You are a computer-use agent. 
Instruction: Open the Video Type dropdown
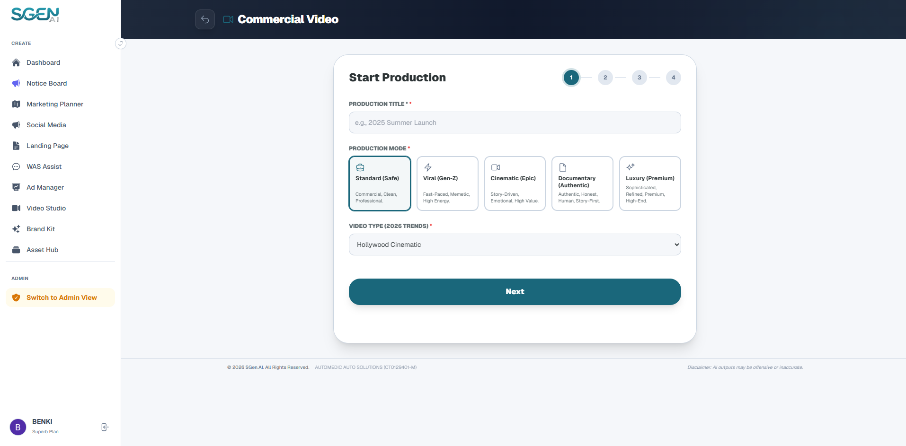click(515, 245)
